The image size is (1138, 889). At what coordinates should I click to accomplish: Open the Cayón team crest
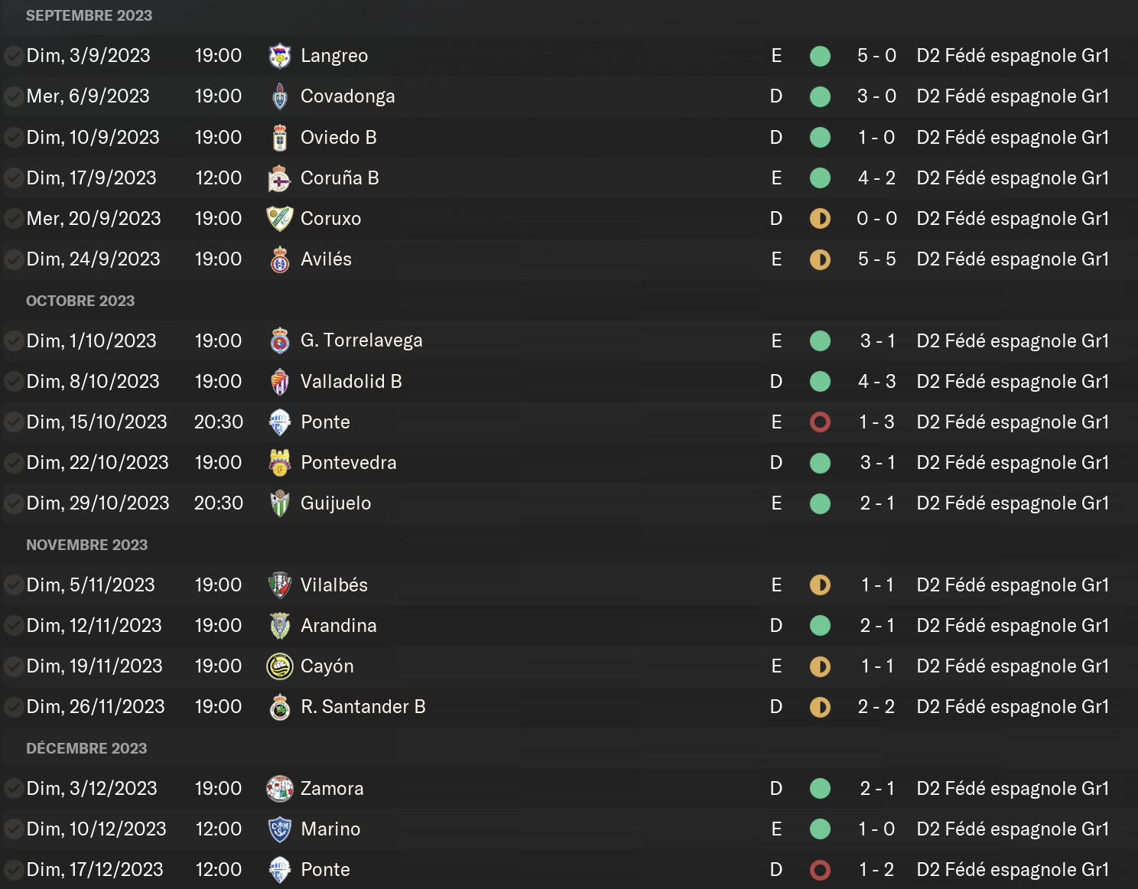click(x=280, y=666)
